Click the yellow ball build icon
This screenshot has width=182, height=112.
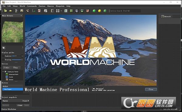tap(99, 11)
